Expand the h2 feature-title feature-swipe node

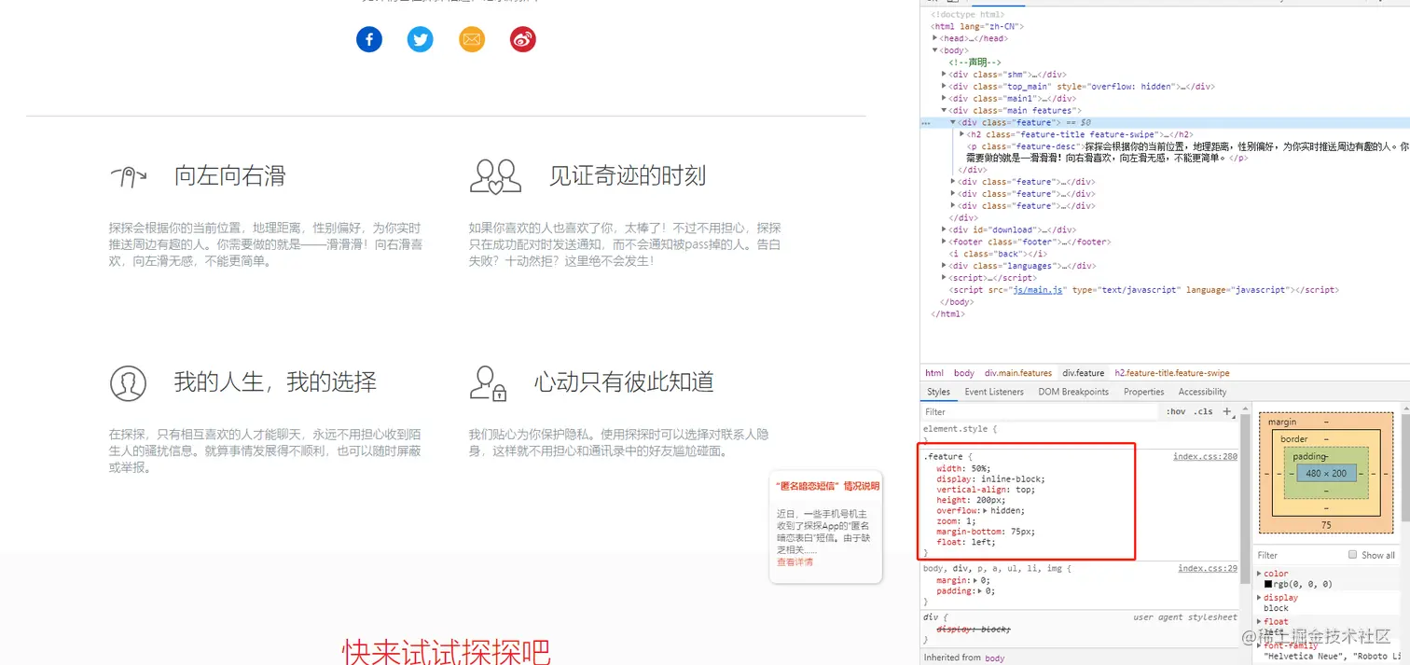tap(962, 134)
